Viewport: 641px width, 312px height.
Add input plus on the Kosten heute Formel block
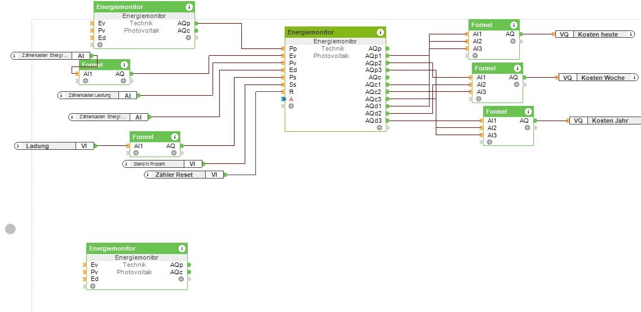[x=475, y=56]
